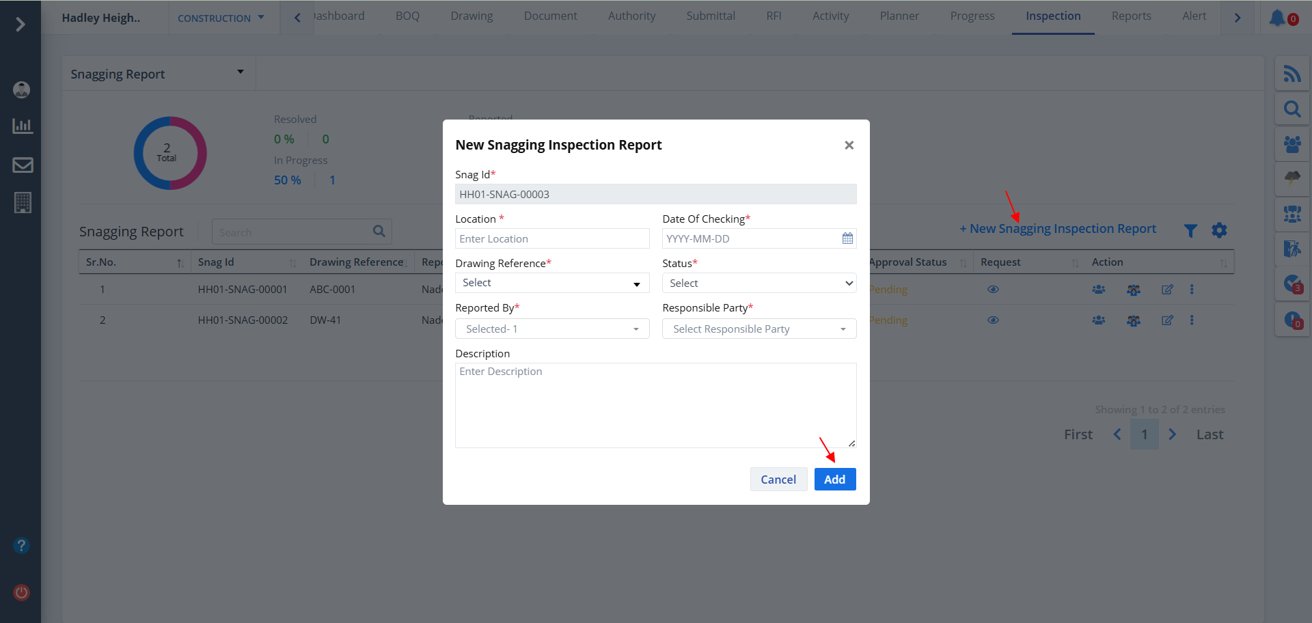Image resolution: width=1312 pixels, height=623 pixels.
Task: Click the filter funnel icon
Action: (1190, 231)
